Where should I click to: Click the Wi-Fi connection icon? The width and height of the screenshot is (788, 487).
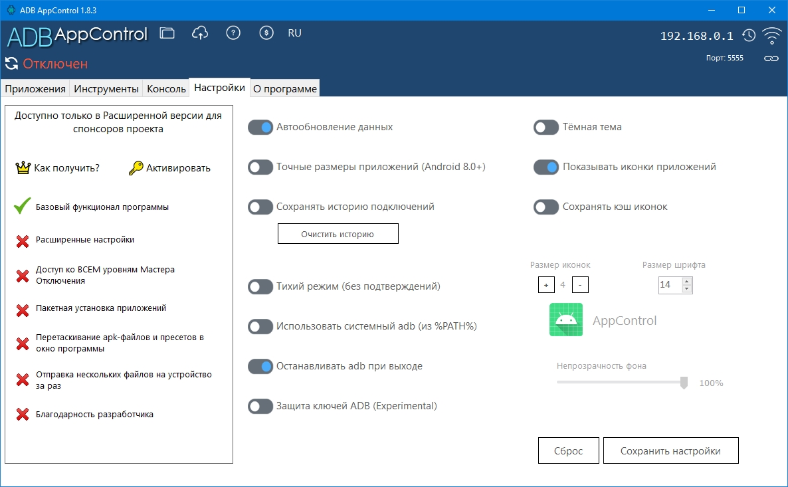[771, 35]
